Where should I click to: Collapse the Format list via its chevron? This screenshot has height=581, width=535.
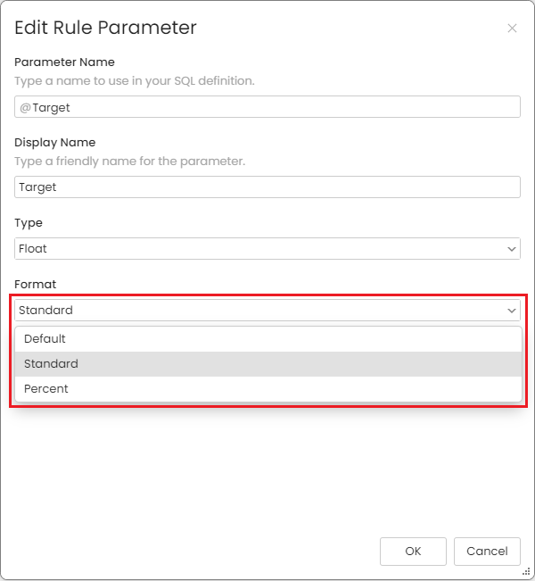pos(512,311)
